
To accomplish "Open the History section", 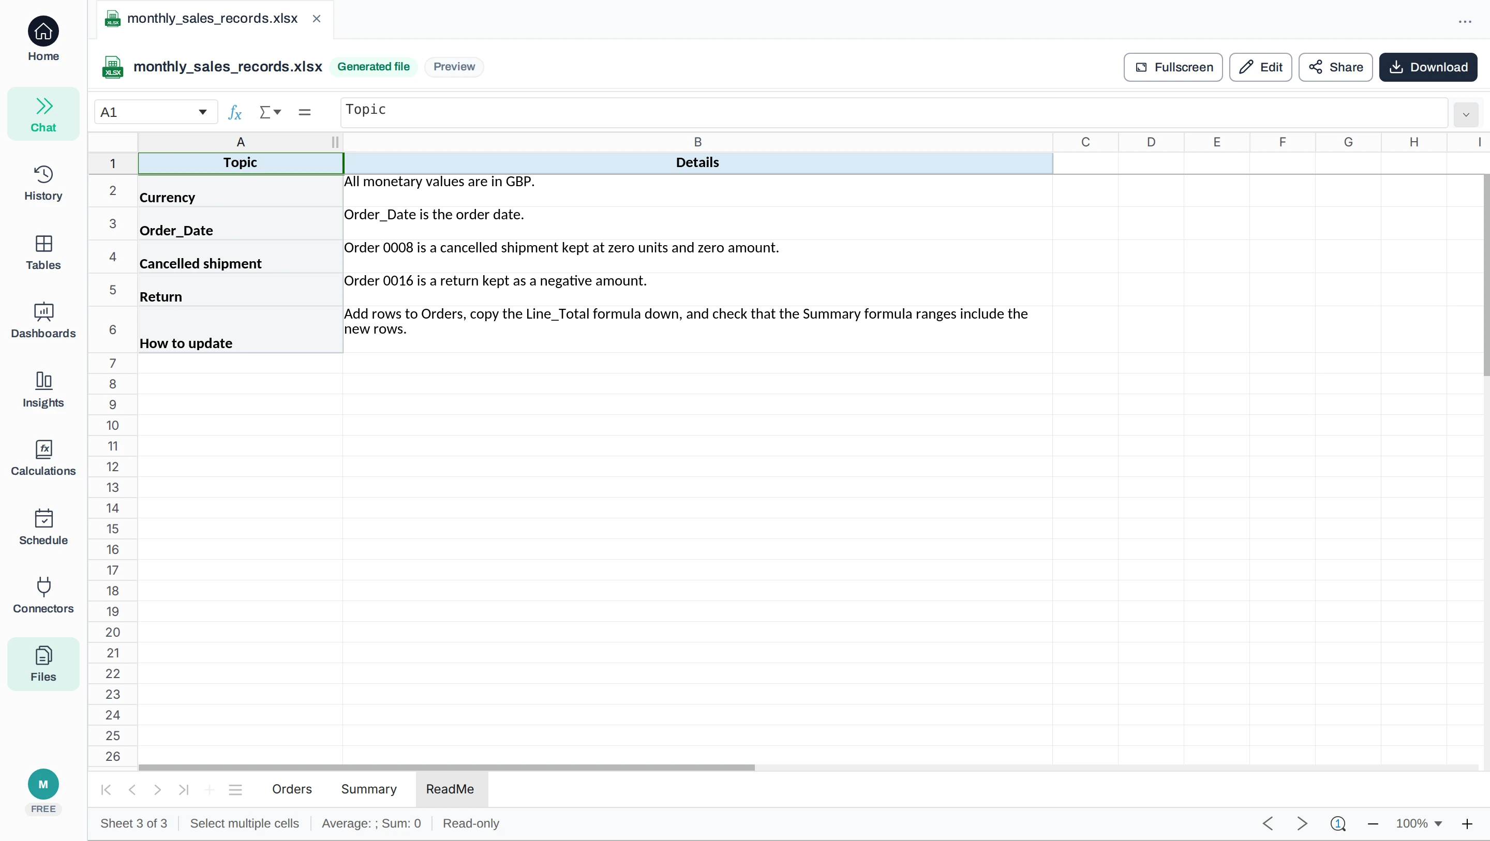I will point(43,183).
